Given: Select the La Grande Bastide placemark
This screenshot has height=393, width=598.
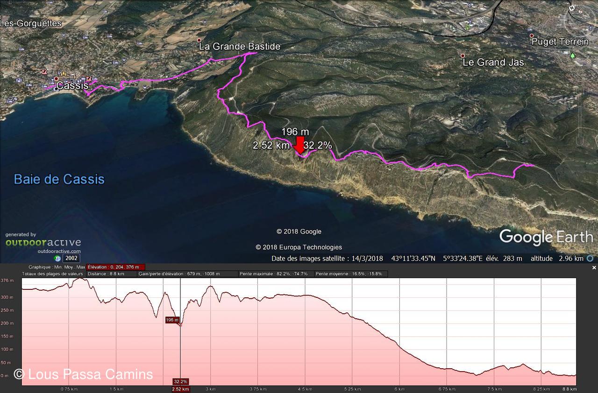Looking at the screenshot, I should tap(199, 41).
